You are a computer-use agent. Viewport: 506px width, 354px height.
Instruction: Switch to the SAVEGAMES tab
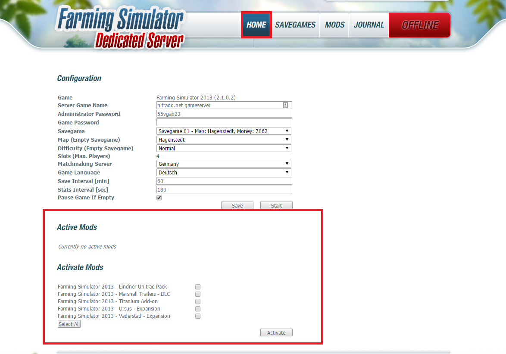pos(295,25)
